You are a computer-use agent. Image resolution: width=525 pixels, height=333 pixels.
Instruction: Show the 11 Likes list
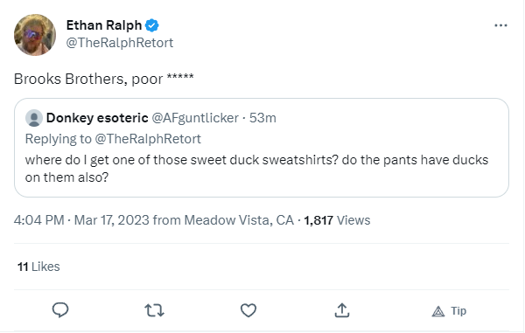pos(38,267)
